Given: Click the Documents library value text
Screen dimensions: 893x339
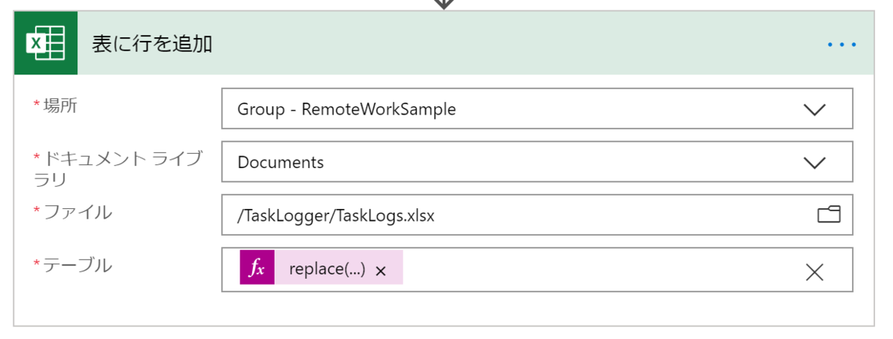Looking at the screenshot, I should click(x=281, y=162).
